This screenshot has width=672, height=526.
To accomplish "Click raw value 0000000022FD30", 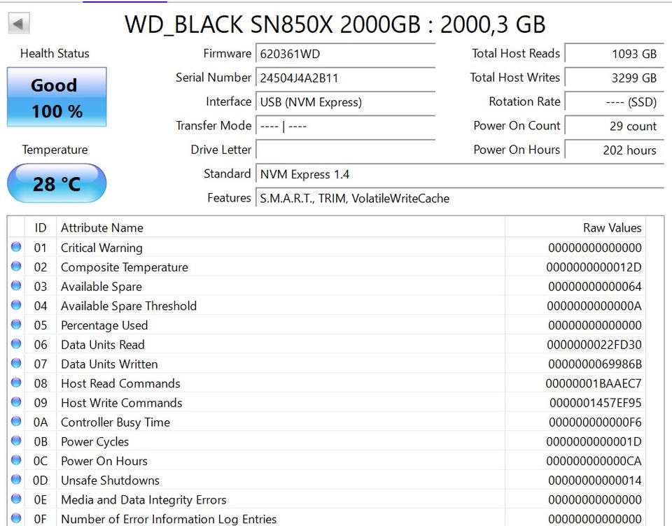I will coord(594,345).
